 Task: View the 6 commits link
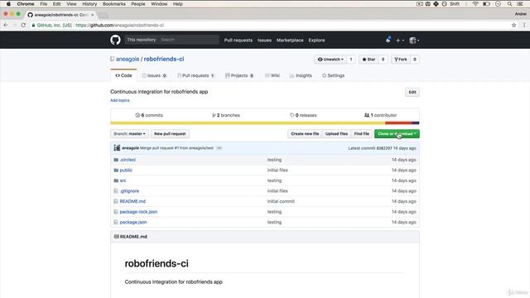[149, 115]
